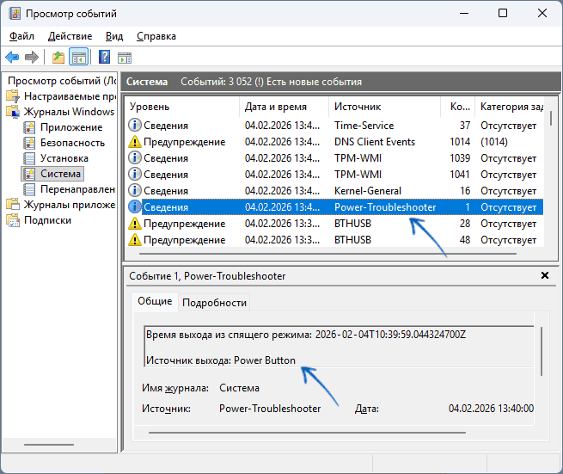Open the Установка log in tree
The width and height of the screenshot is (563, 474).
coord(64,158)
